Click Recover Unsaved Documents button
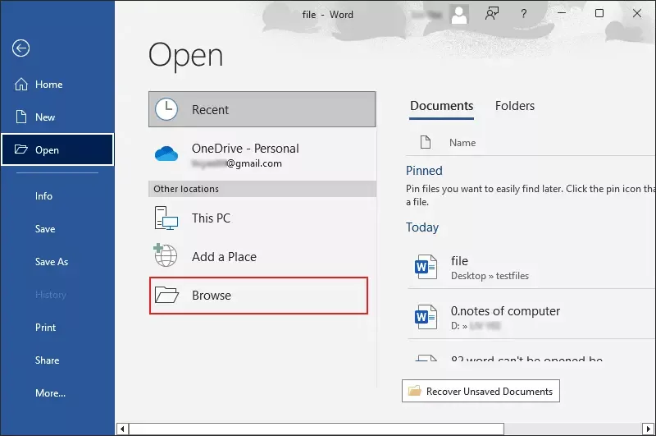Screen dimensions: 656x436 [481, 391]
